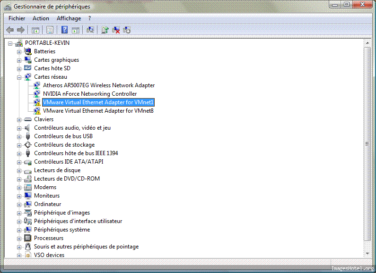Select VSO devices label
Screen dimensions: 376x273
[49, 255]
